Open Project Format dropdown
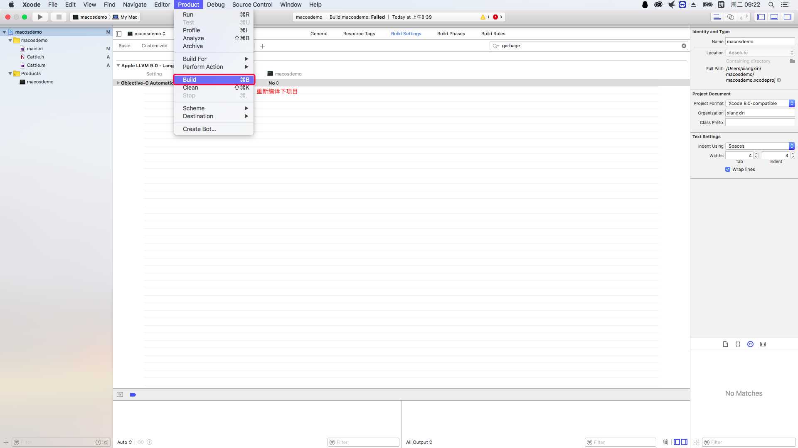 click(760, 103)
